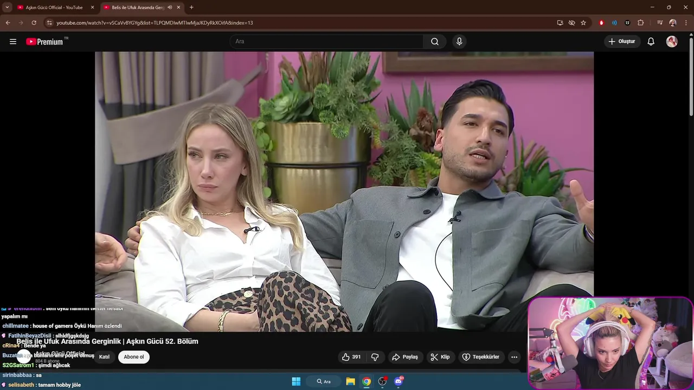Open the media control icon in toolbar
The height and width of the screenshot is (390, 694).
pos(660,23)
